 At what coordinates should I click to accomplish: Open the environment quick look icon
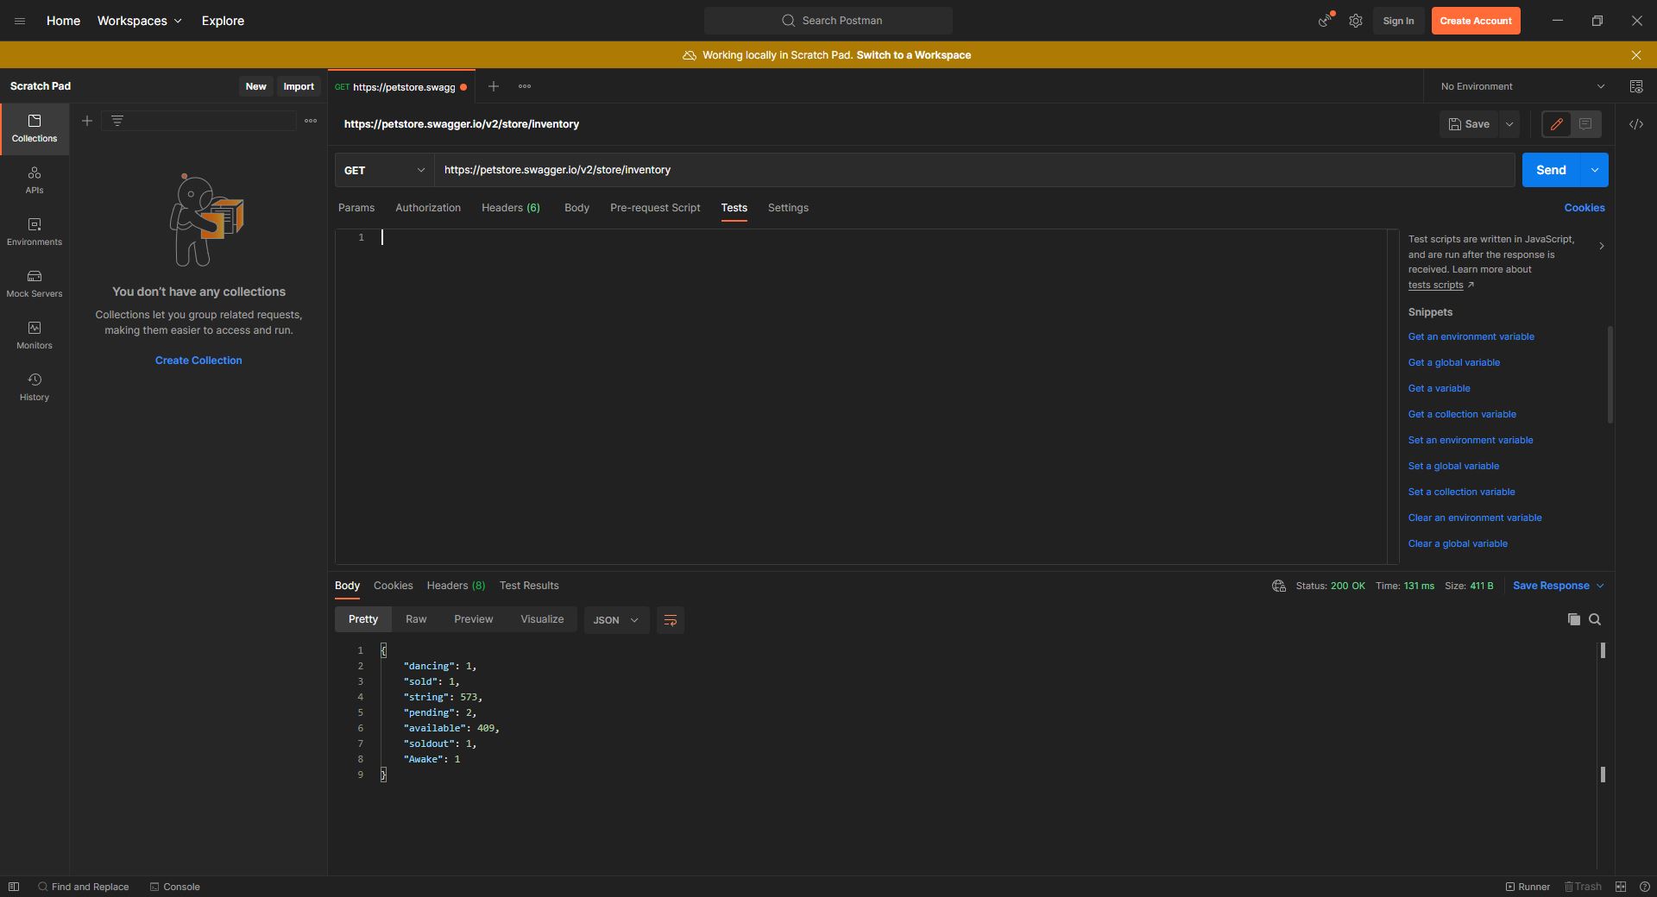point(1636,86)
